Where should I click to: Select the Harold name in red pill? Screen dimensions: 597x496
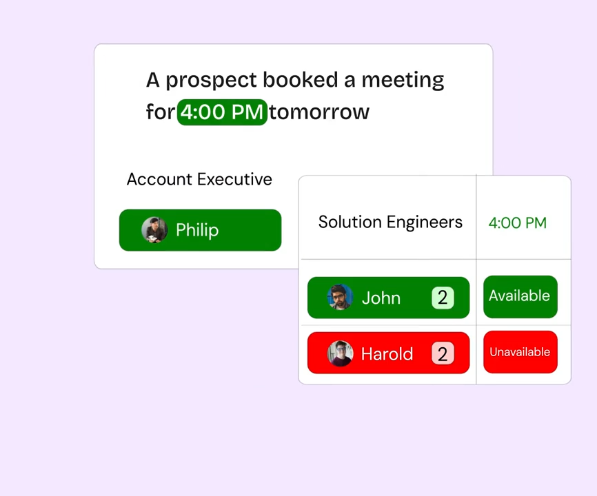387,353
